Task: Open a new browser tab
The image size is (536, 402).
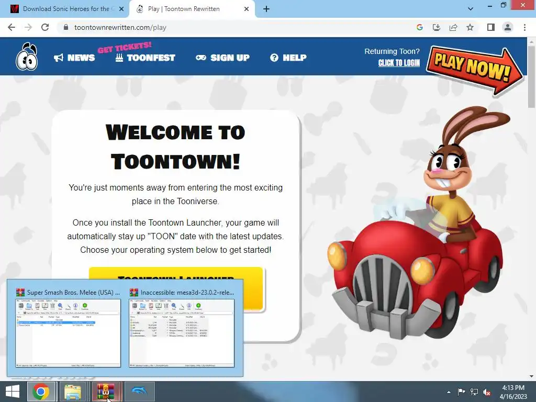Action: [x=266, y=9]
